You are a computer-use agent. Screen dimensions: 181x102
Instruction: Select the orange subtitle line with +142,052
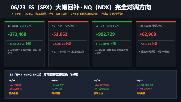click(67, 14)
